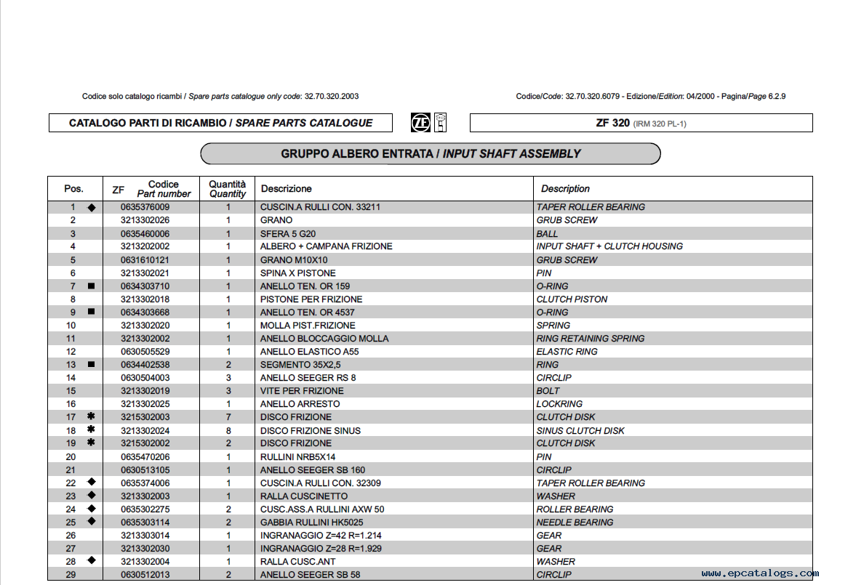Click 'ANELLO TEN. OR 159' cell
This screenshot has height=585, width=856.
(x=305, y=286)
